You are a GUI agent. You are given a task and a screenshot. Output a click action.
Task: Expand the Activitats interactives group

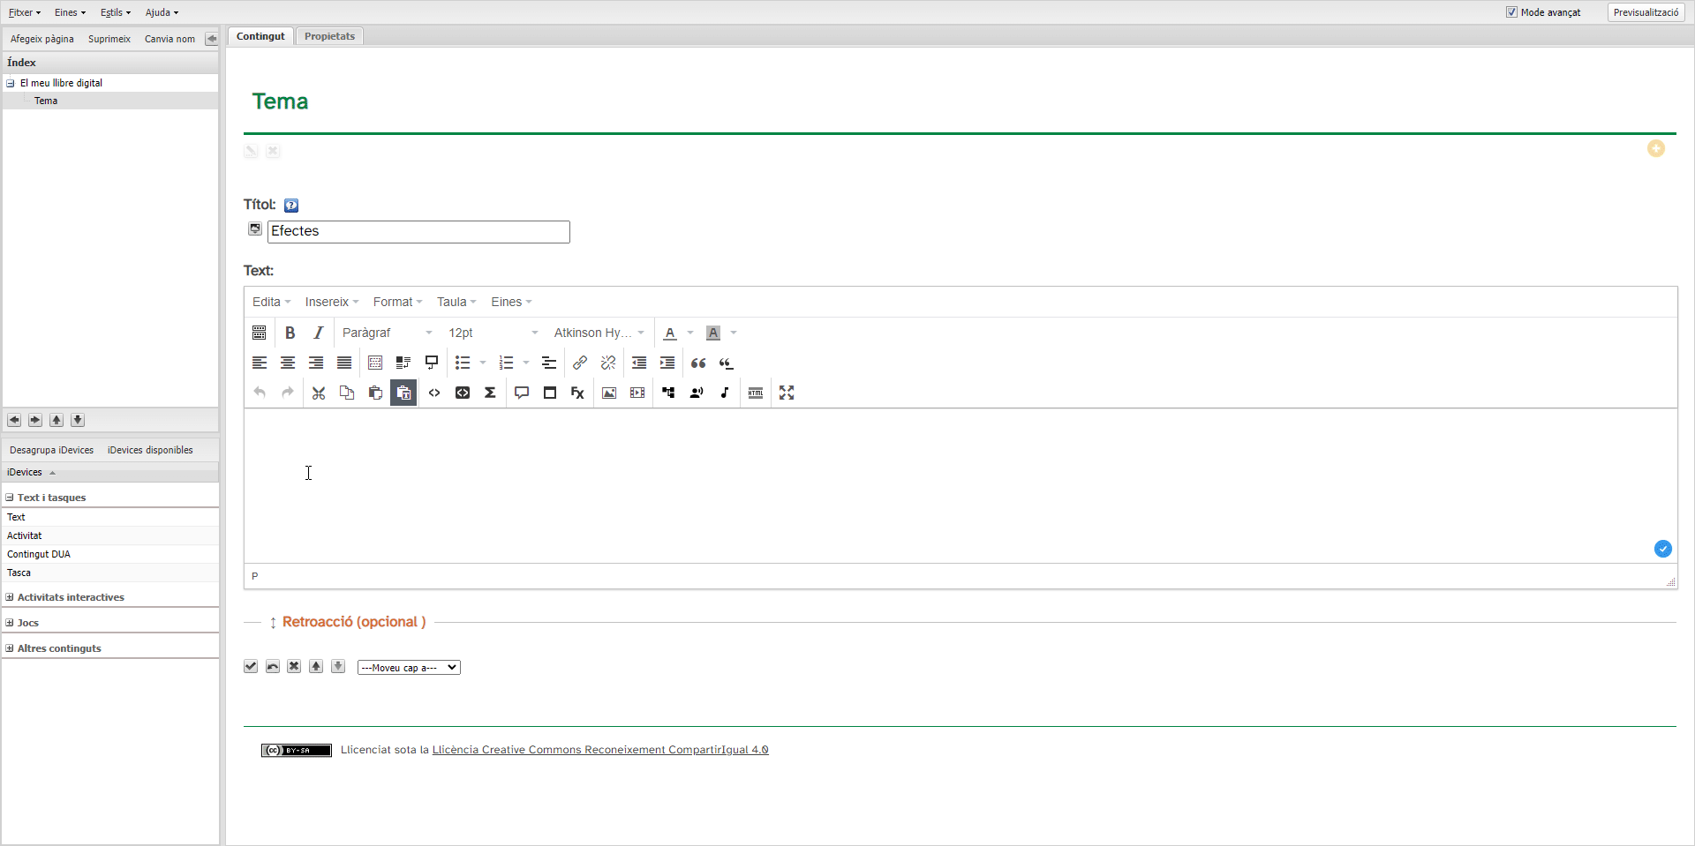pos(10,597)
